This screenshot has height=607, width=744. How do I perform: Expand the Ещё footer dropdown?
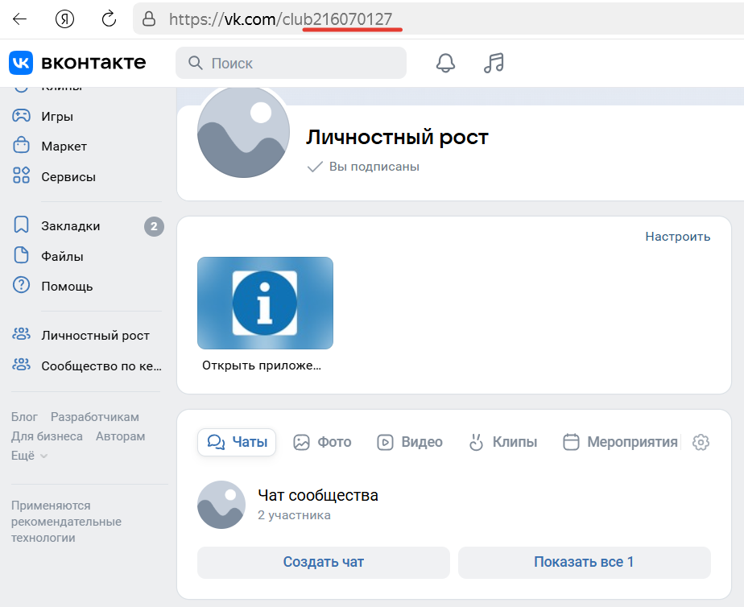(30, 456)
